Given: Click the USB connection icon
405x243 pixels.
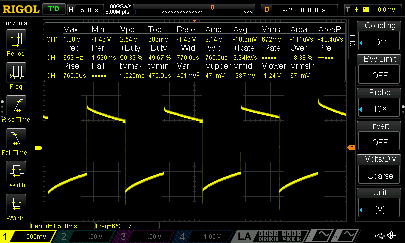Looking at the screenshot, I should click(x=378, y=235).
